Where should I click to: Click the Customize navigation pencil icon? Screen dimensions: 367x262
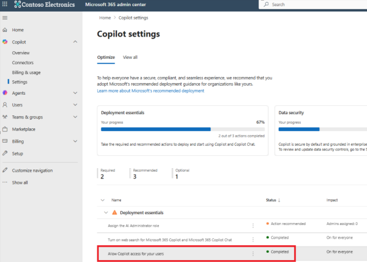[x=5, y=170]
